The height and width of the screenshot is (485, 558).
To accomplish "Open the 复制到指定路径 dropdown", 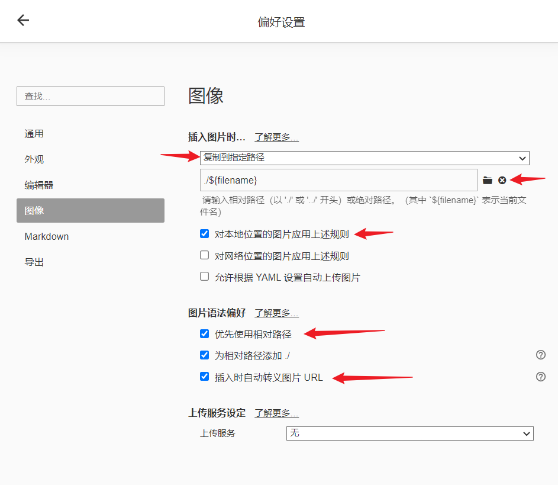I will (365, 158).
